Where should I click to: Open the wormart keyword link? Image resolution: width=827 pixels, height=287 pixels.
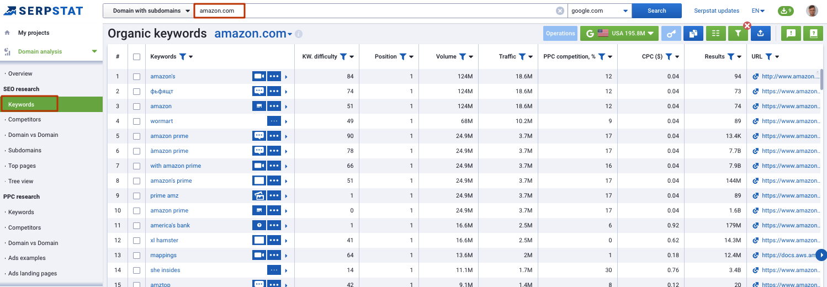click(162, 121)
